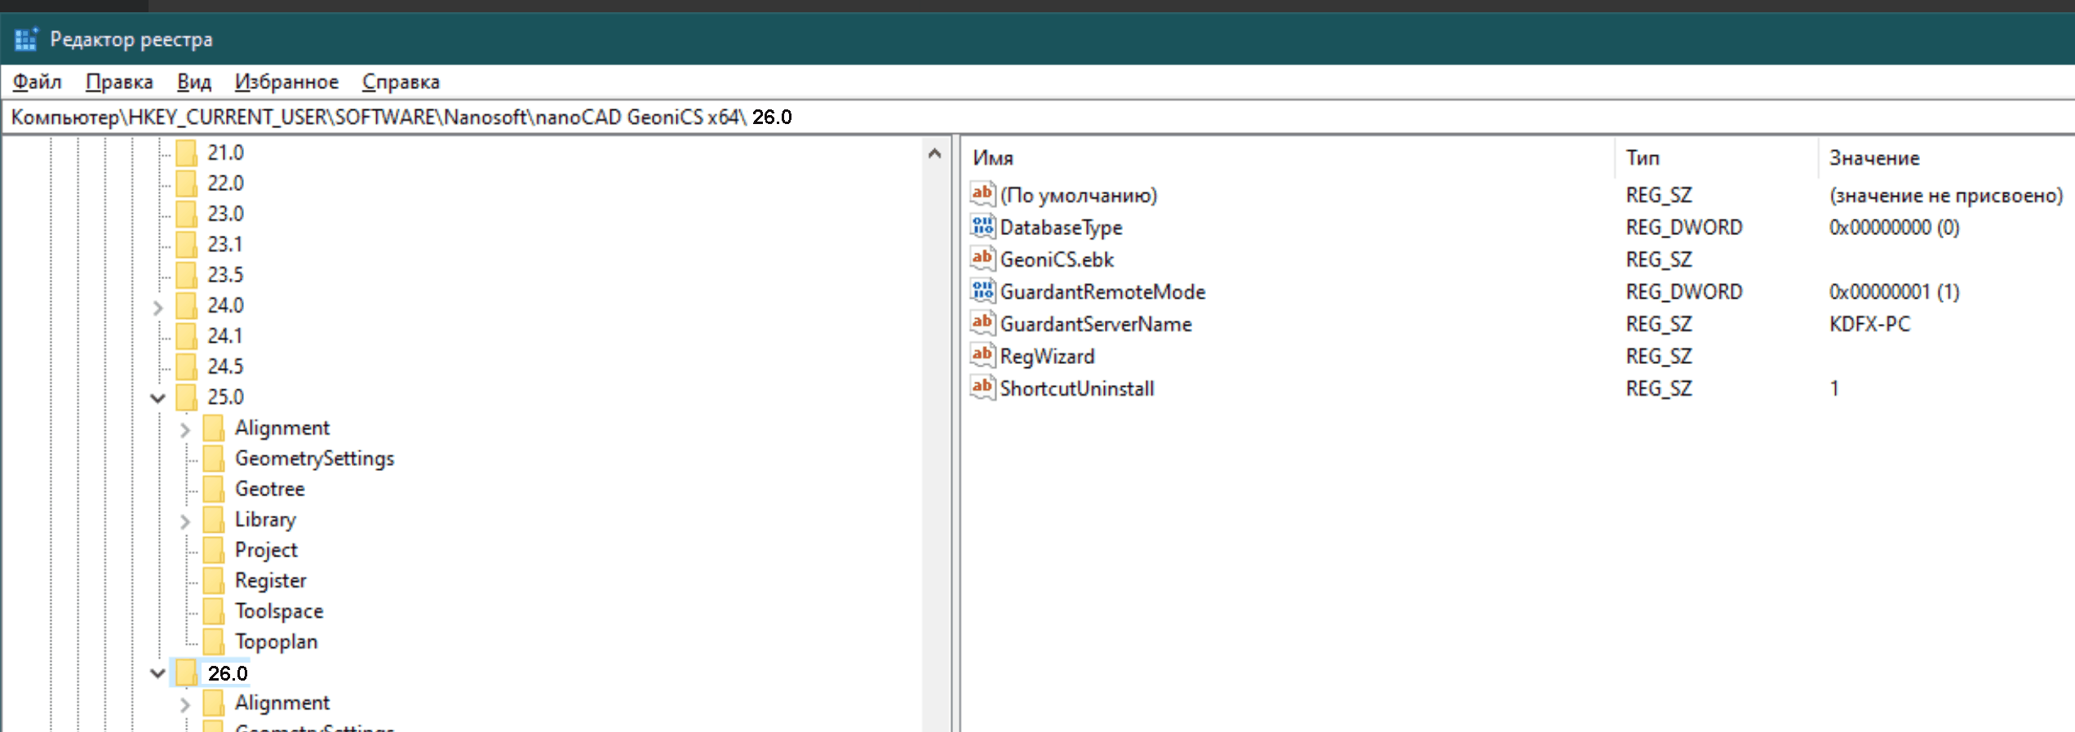Expand the 24.0 registry key
Viewport: 2075px width, 732px height.
point(158,307)
